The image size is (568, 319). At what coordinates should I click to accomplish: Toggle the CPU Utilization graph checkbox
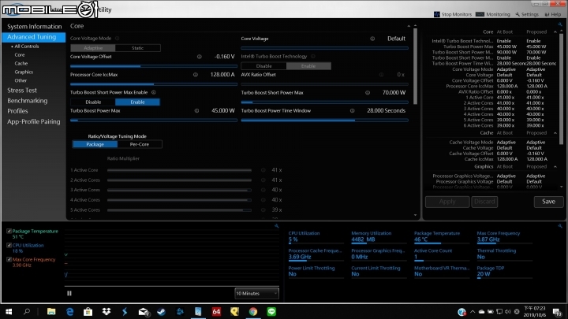(9, 245)
